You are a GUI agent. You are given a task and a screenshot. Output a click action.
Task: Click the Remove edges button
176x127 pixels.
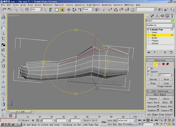pyautogui.click(x=153, y=98)
